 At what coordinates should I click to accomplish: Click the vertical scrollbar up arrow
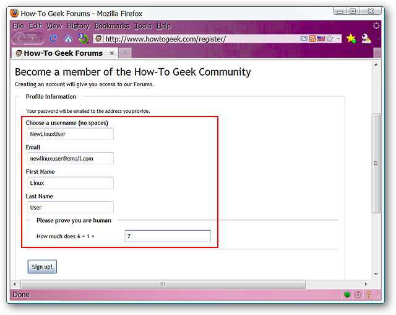click(x=376, y=64)
